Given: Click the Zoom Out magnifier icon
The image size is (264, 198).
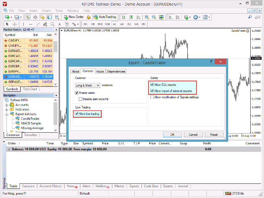Looking at the screenshot, I should pyautogui.click(x=154, y=17).
